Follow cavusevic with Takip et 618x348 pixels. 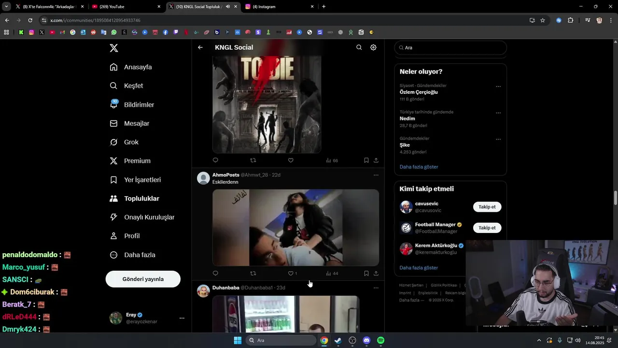point(487,207)
